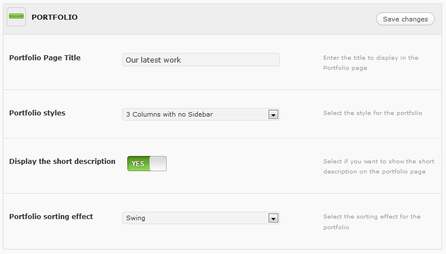Click the 'Display the short description' label
446x254 pixels.
62,161
